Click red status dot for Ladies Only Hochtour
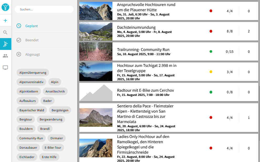 click(x=211, y=148)
